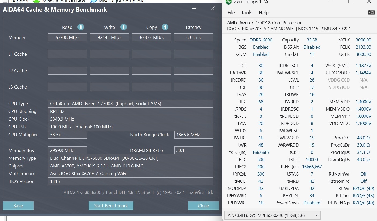Screen dimensions: 377x221
Task: Click the ProcDqDs value 34.3 Ω
Action: click(x=363, y=152)
